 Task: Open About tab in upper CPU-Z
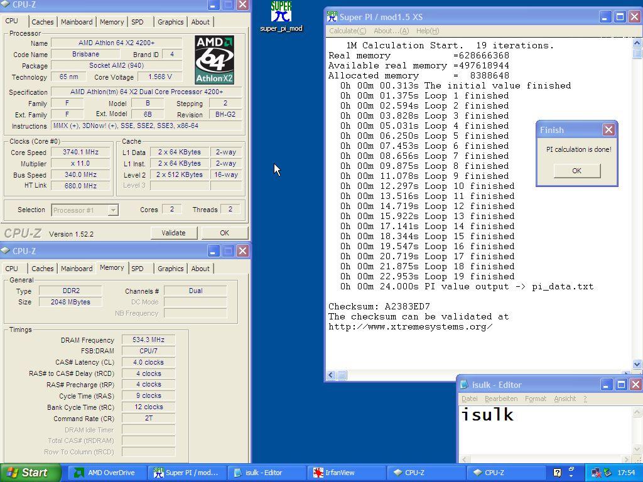click(x=200, y=22)
